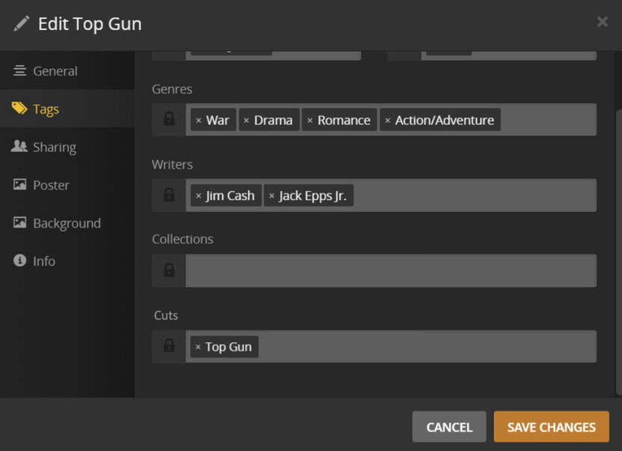Click the Poster image icon
Screen dimensions: 622x451
[19, 184]
